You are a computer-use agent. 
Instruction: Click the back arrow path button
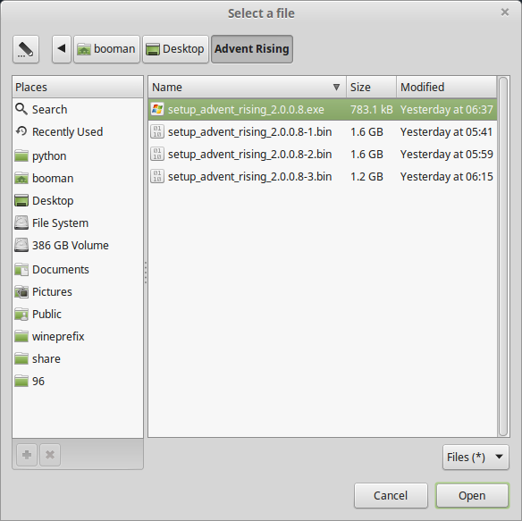tap(62, 49)
